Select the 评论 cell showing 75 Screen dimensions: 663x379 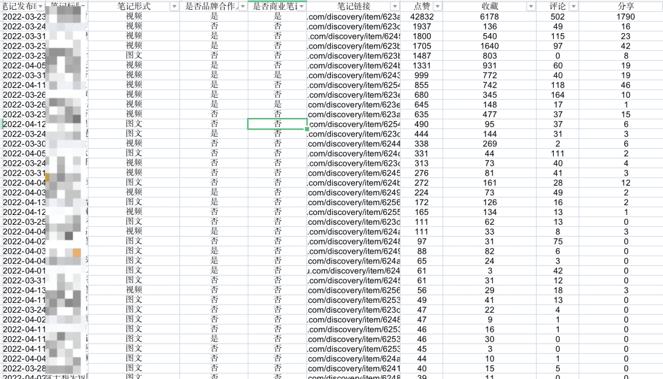[x=557, y=241]
